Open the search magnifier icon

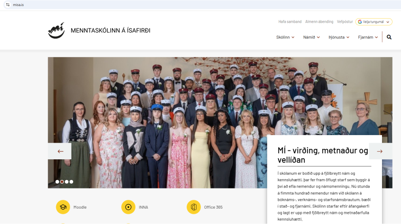(389, 37)
